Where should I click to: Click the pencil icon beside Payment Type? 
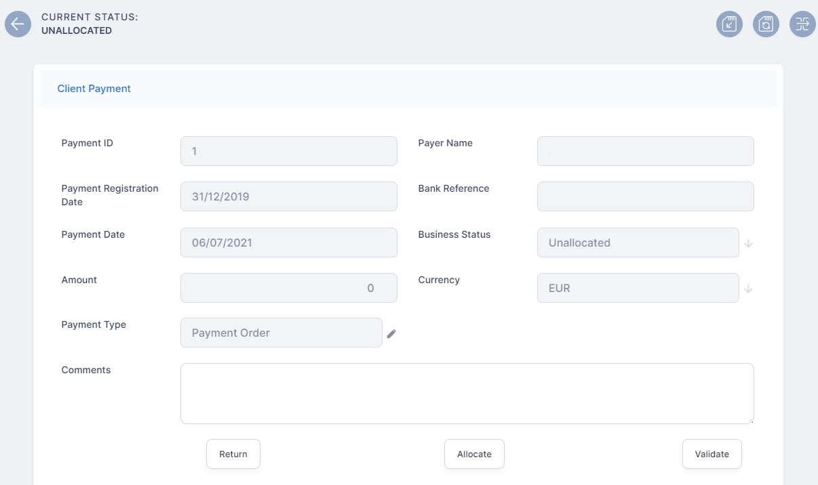[391, 333]
